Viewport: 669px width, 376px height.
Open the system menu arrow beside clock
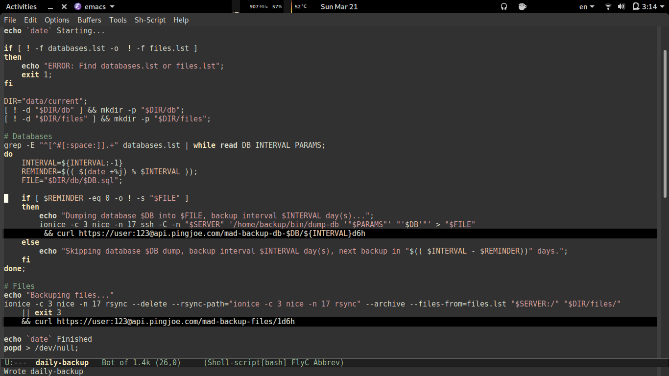coord(663,7)
